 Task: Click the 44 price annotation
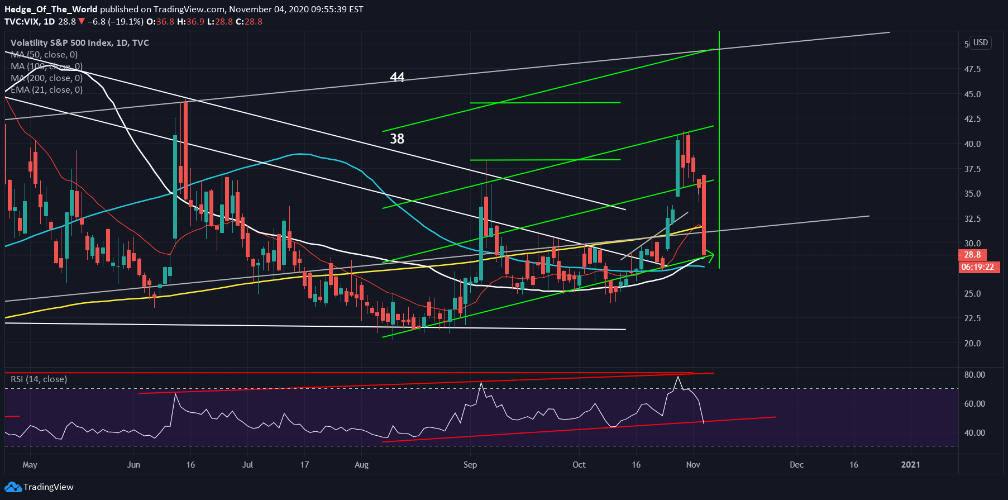[x=397, y=77]
